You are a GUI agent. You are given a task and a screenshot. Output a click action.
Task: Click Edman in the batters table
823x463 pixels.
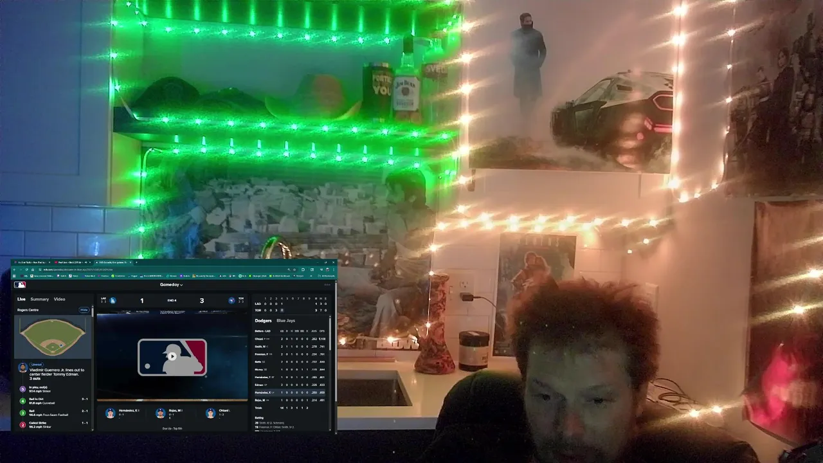pos(258,385)
